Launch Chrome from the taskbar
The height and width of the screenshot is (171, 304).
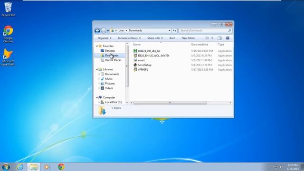[x=61, y=167]
